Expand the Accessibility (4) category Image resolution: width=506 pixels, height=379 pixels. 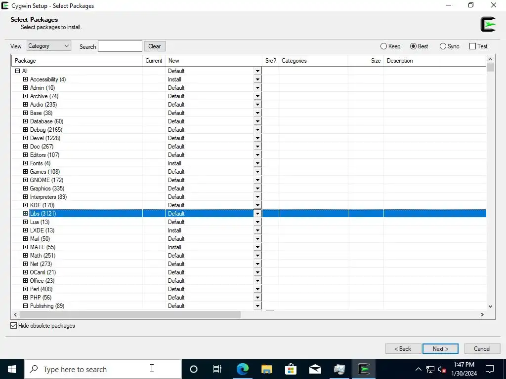pyautogui.click(x=25, y=79)
